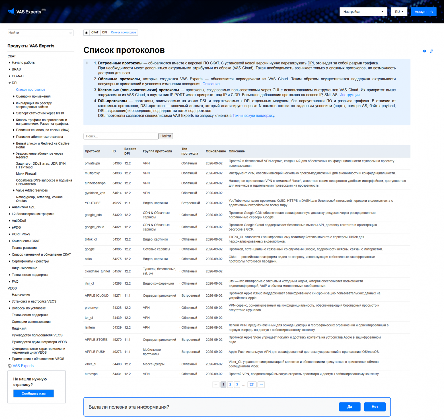Open Мини Firewall in sidebar
Viewport: 444px width, 420px height.
26,174
